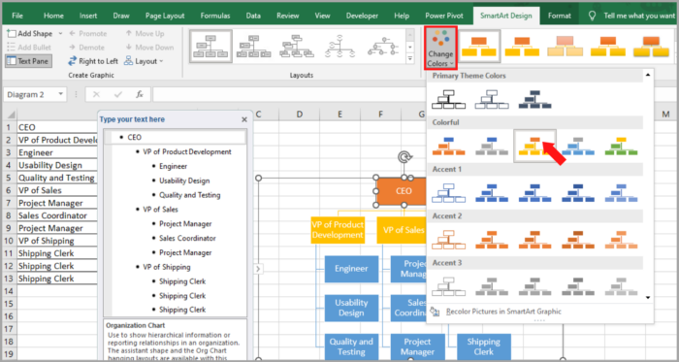The height and width of the screenshot is (362, 679).
Task: Choose the third Accent 2 orange option
Action: point(535,240)
